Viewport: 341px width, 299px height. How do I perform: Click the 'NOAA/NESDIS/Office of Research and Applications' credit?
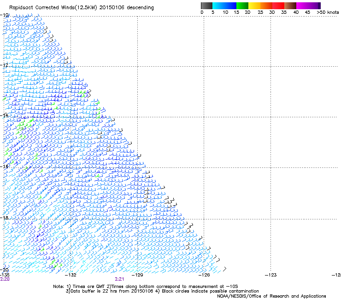tap(271, 296)
